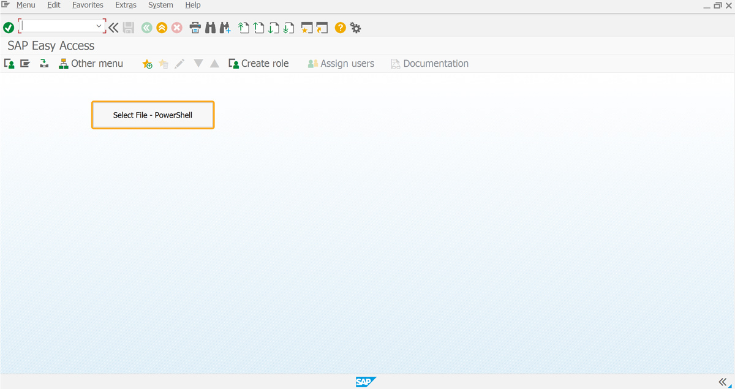Click the SAP Business Workplace icon

44,63
